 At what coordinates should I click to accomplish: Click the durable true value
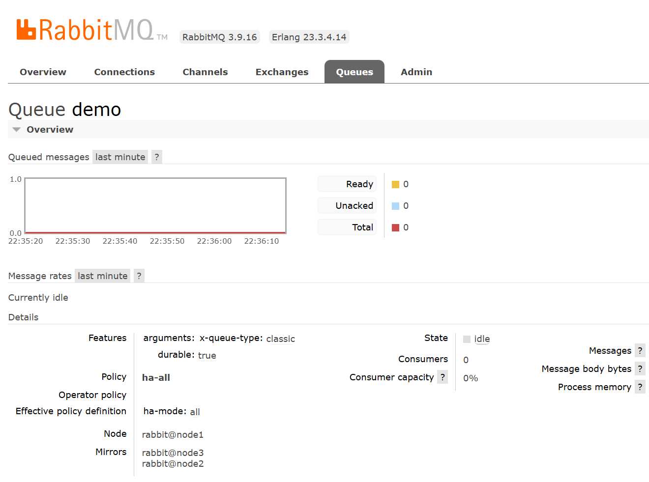tap(207, 355)
